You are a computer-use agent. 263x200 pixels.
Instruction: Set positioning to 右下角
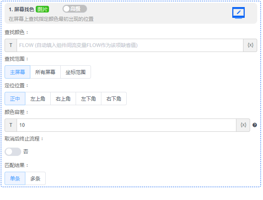point(114,99)
